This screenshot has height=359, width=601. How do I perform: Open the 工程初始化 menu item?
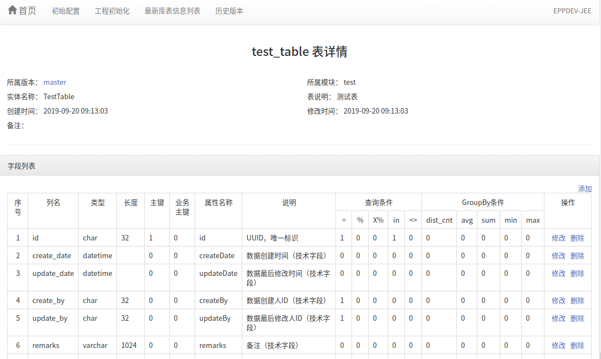click(112, 11)
